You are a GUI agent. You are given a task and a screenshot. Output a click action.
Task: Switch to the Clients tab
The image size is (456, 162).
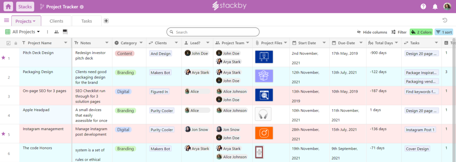point(56,21)
